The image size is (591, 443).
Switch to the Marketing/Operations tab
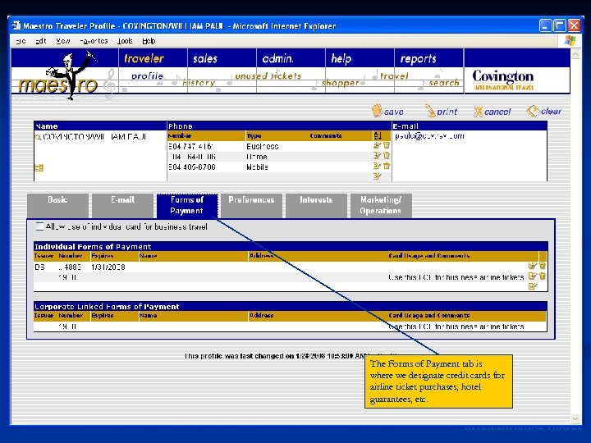click(x=381, y=205)
